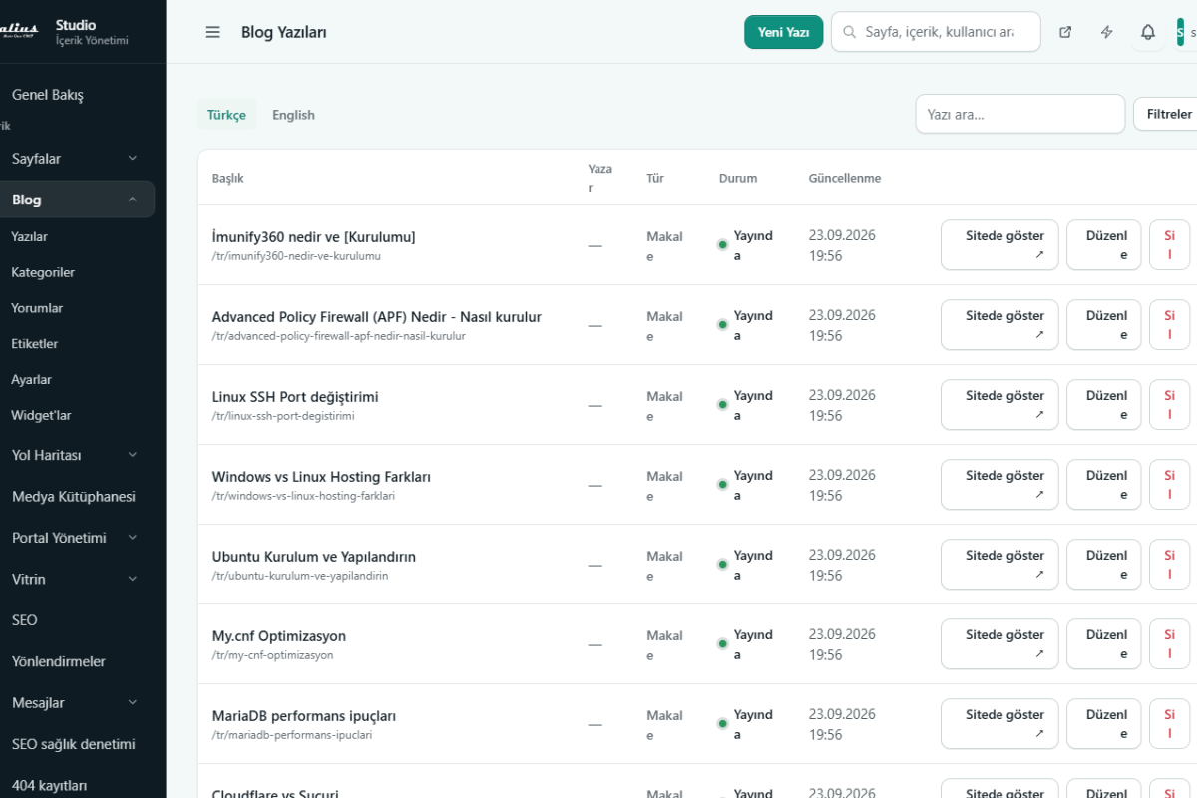
Task: Click the Güncellenme column header
Action: (x=845, y=179)
